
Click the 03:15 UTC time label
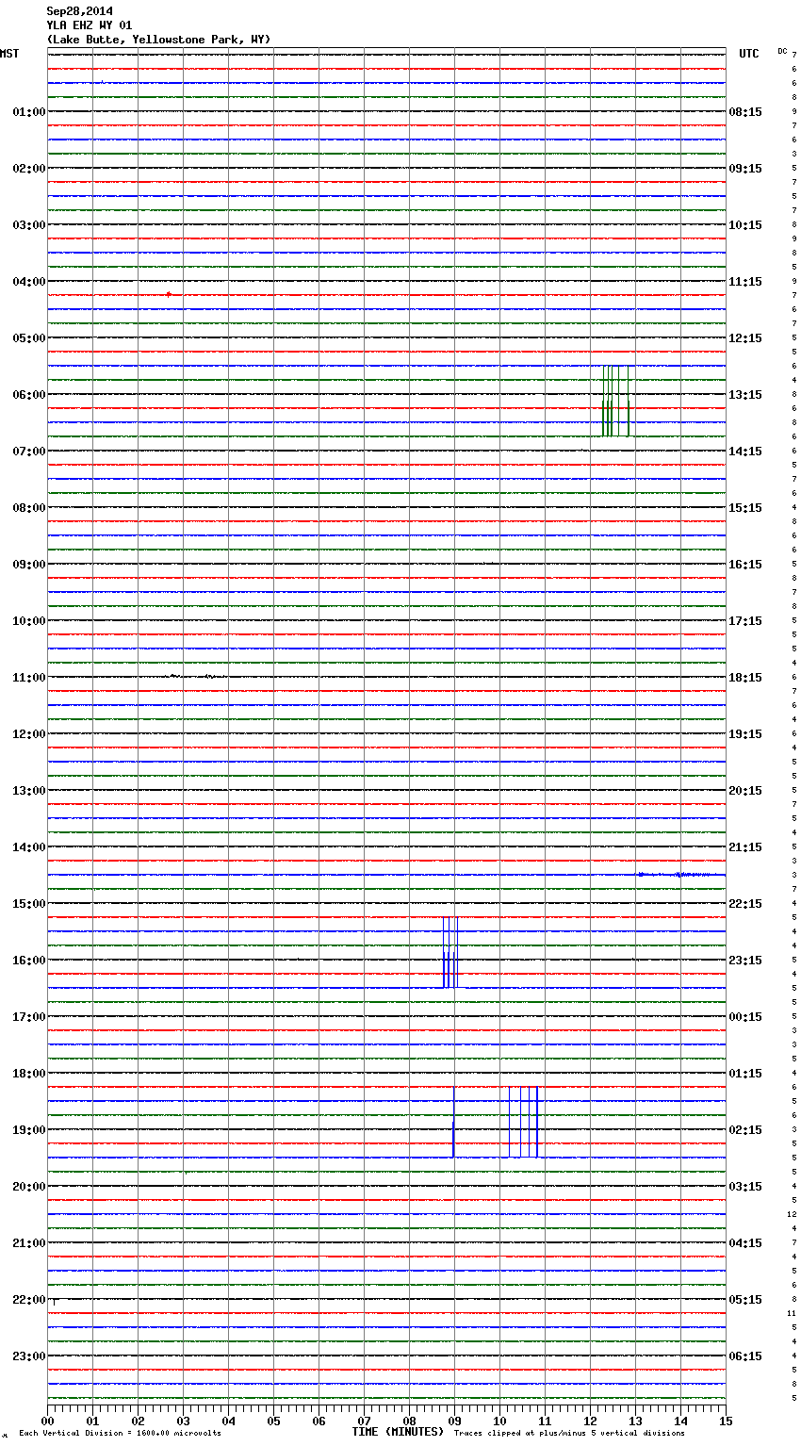click(745, 1187)
